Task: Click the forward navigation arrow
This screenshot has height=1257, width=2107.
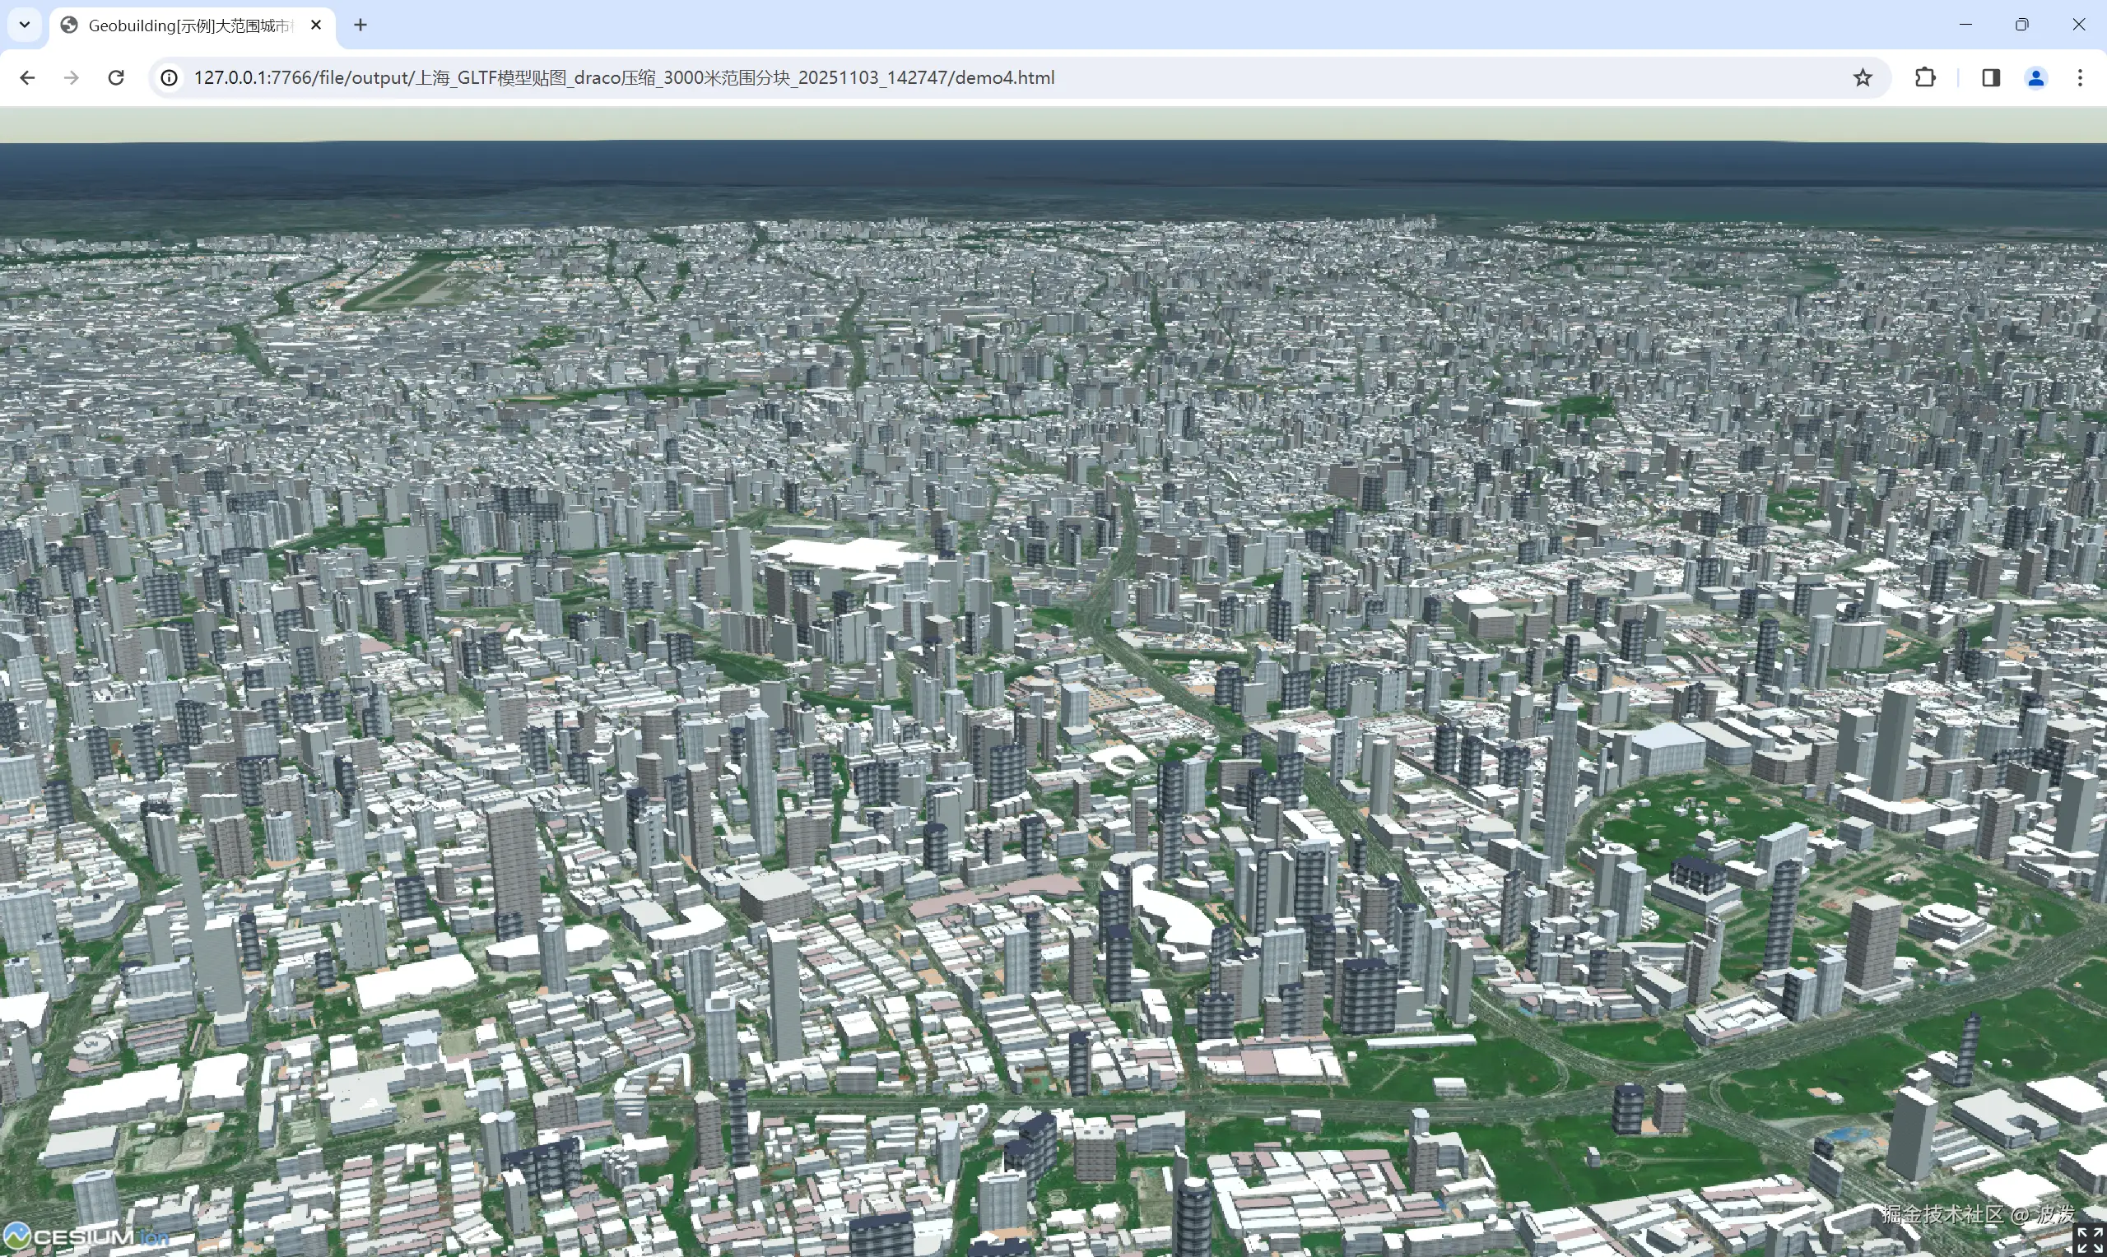Action: pos(71,78)
